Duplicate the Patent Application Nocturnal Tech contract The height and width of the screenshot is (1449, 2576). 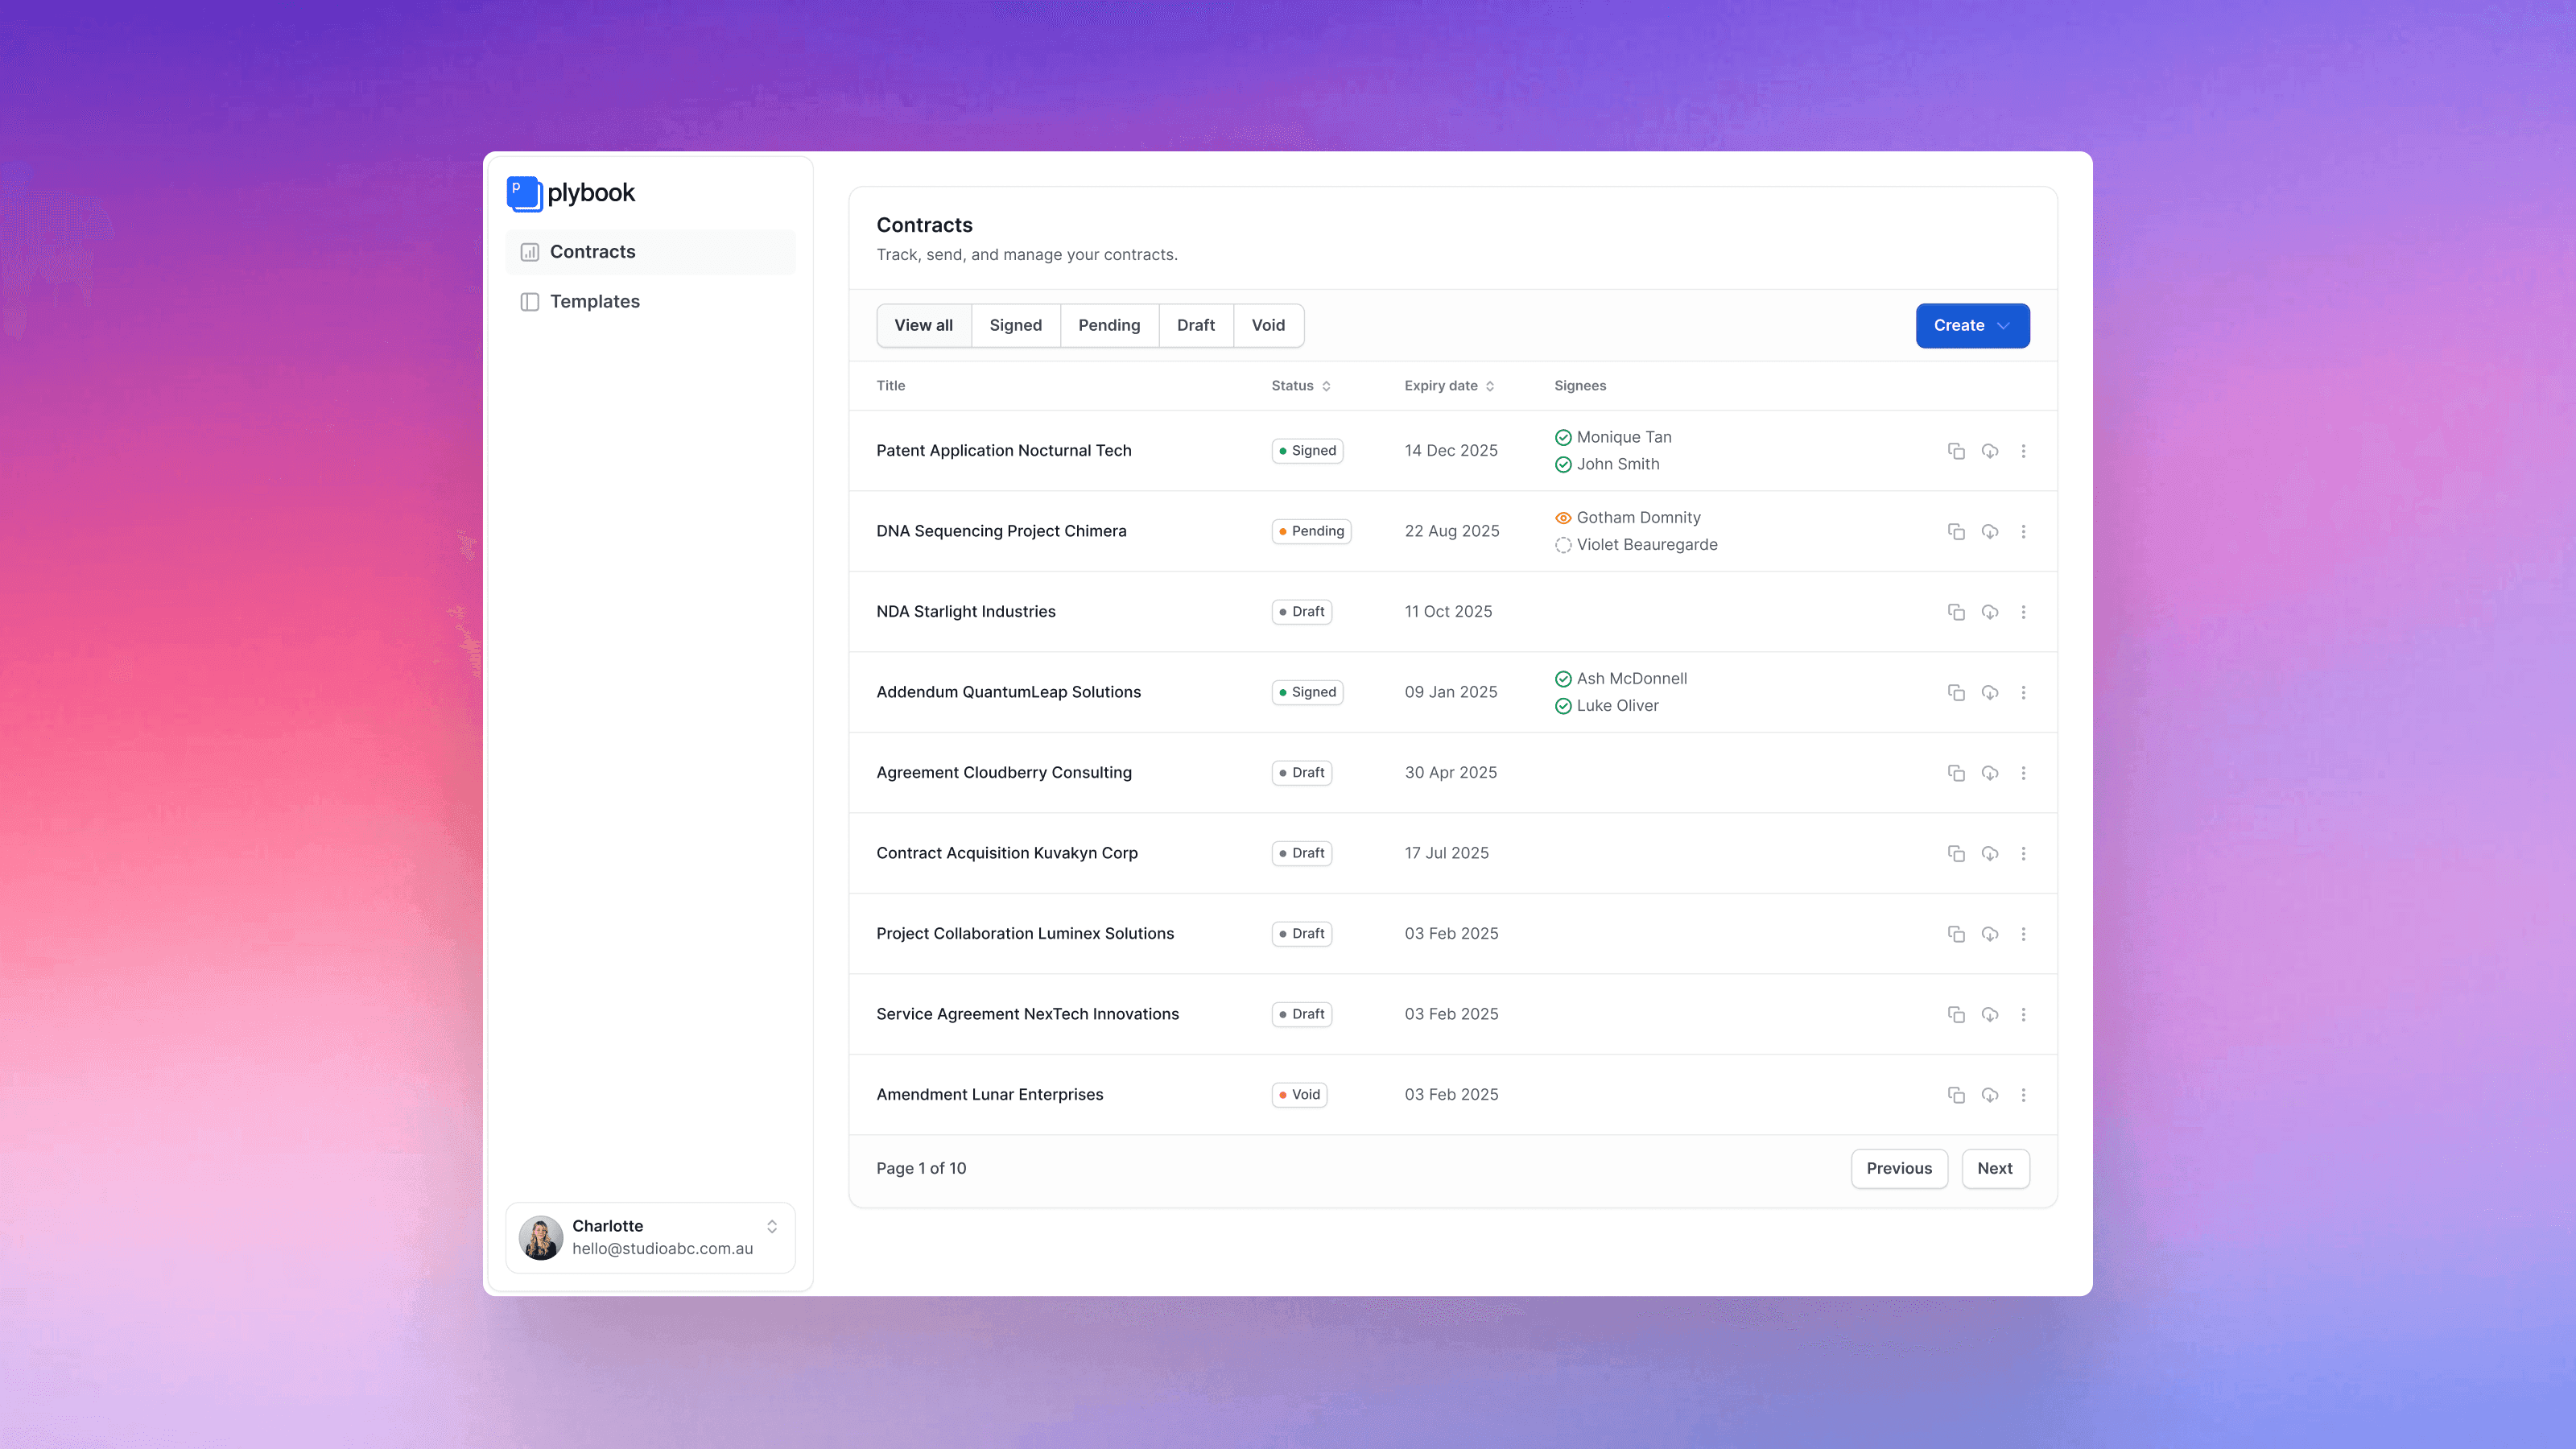pos(1956,450)
